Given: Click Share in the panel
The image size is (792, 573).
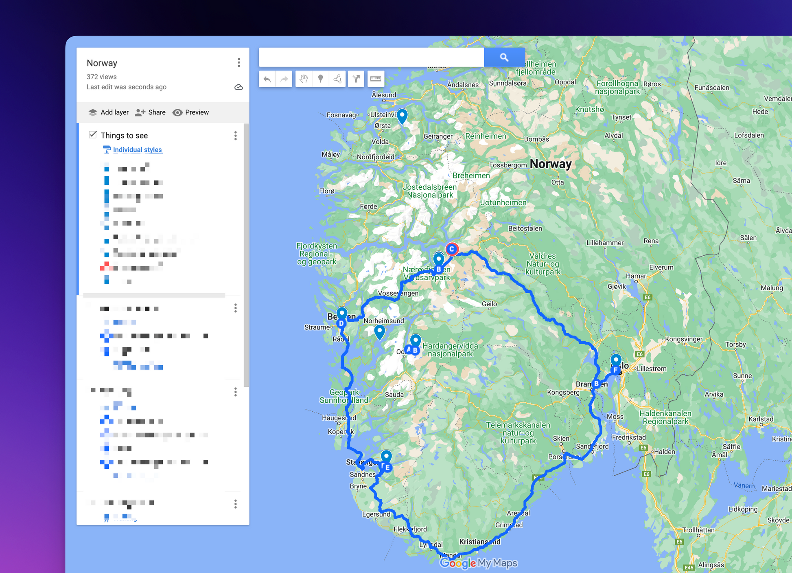Looking at the screenshot, I should point(151,112).
